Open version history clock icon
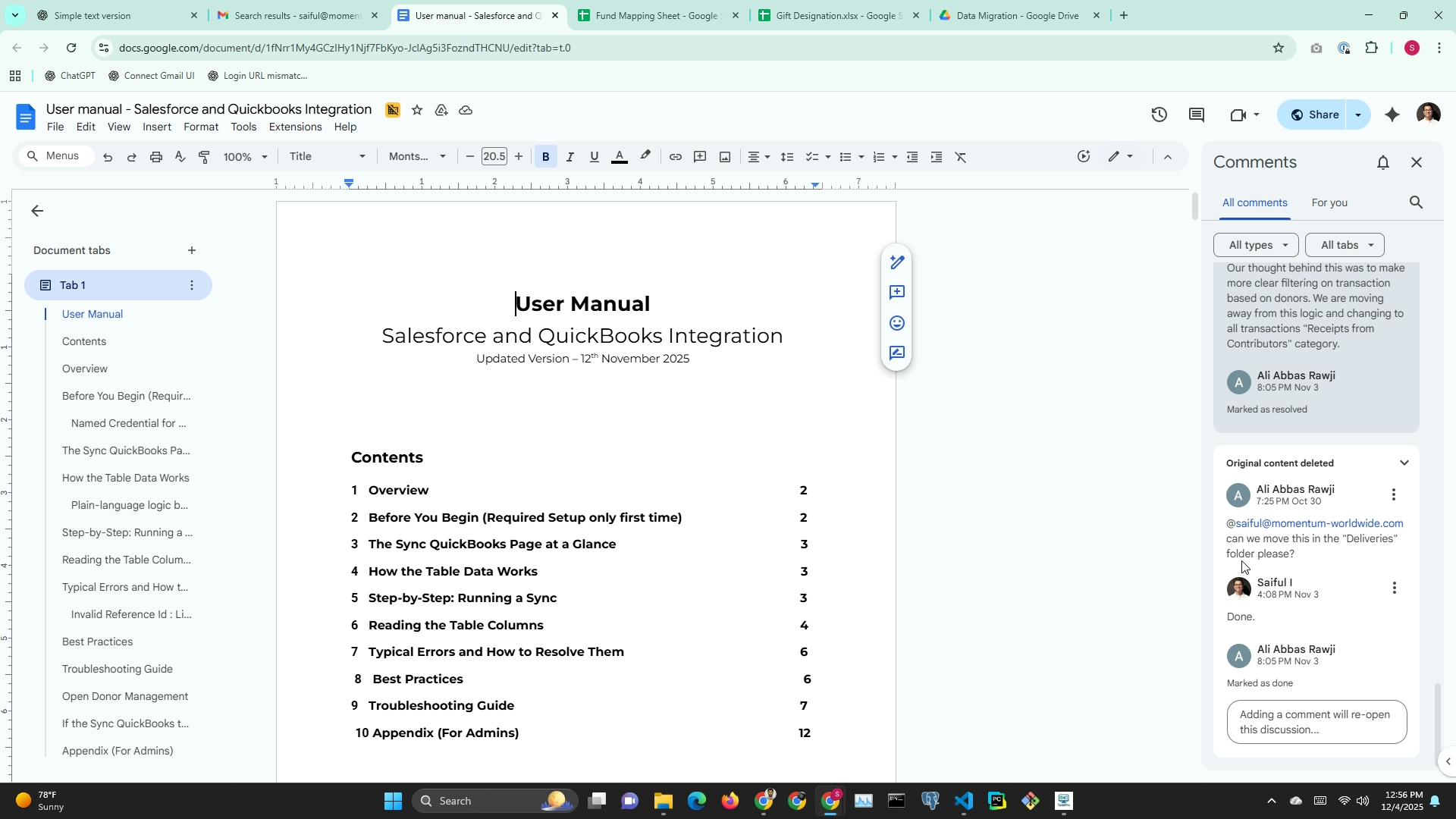This screenshot has width=1456, height=819. [x=1159, y=115]
